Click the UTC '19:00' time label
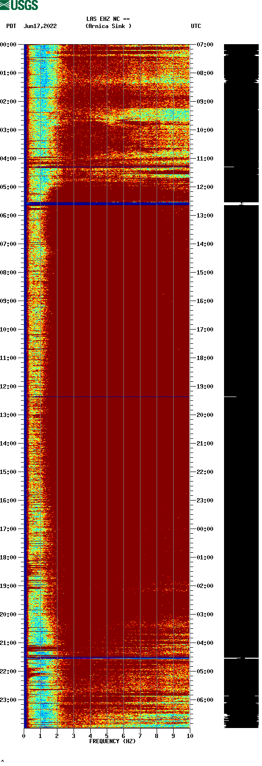This screenshot has height=766, width=262. coord(205,387)
